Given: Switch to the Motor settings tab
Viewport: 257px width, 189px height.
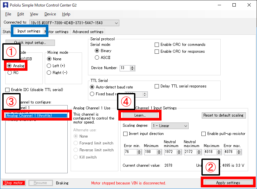Looking at the screenshot, I should pyautogui.click(x=57, y=32).
